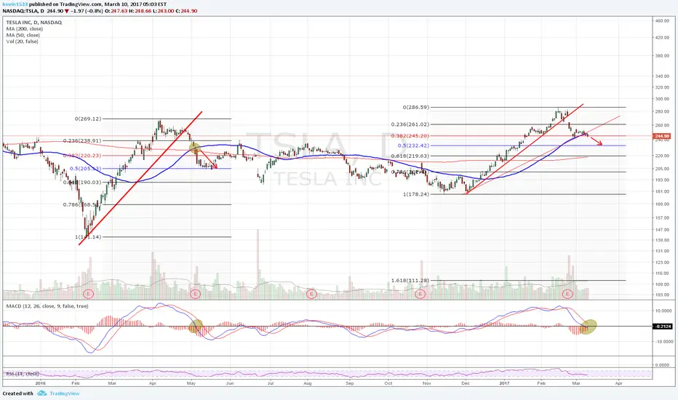The image size is (678, 400).
Task: Click the 244.90 current price tag
Action: pos(662,136)
